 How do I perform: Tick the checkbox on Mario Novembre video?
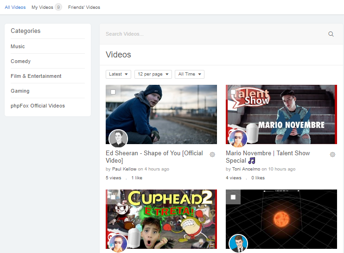[x=233, y=92]
